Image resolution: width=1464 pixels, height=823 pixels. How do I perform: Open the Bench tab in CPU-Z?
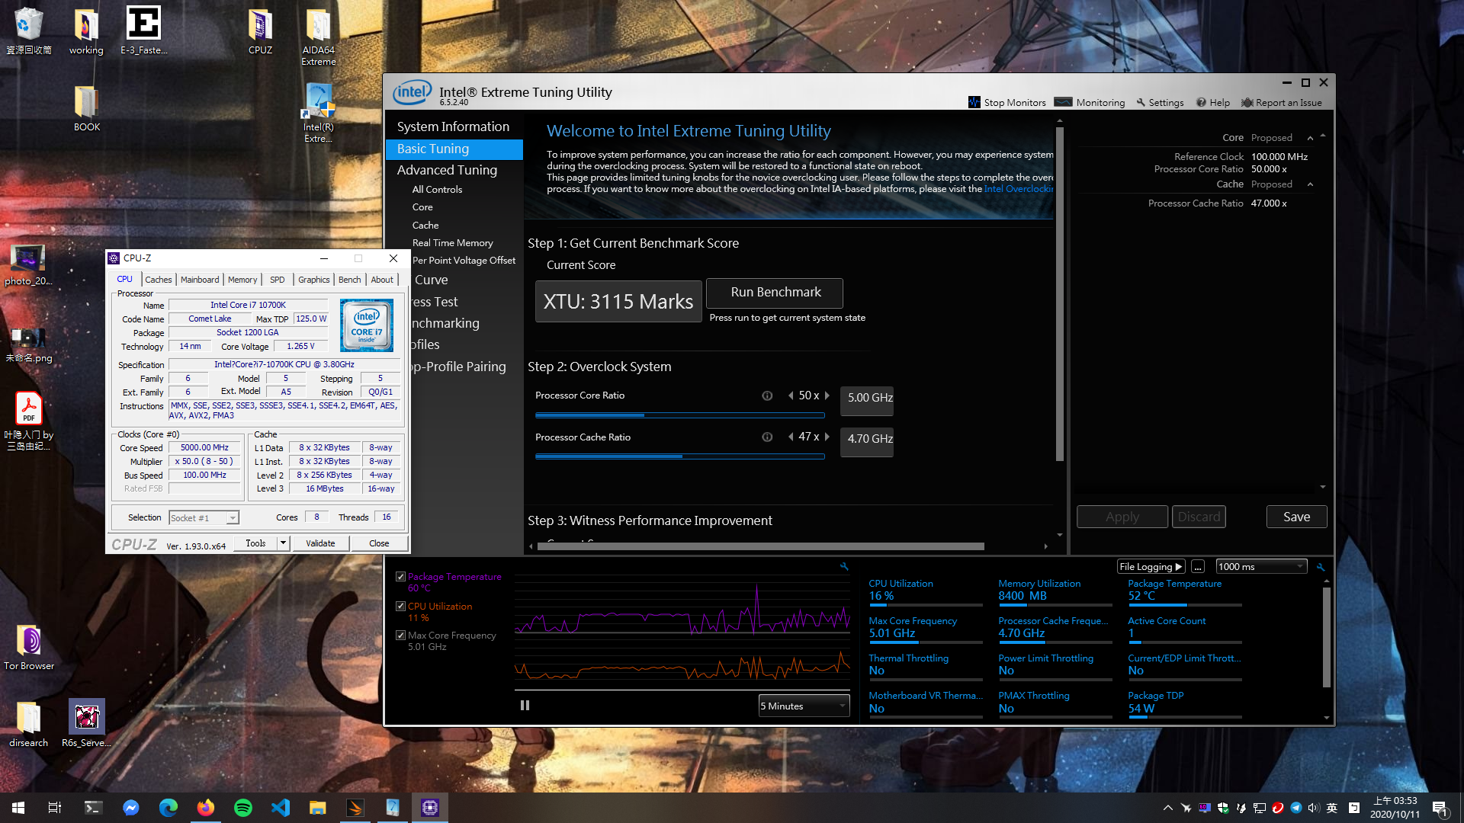coord(349,280)
